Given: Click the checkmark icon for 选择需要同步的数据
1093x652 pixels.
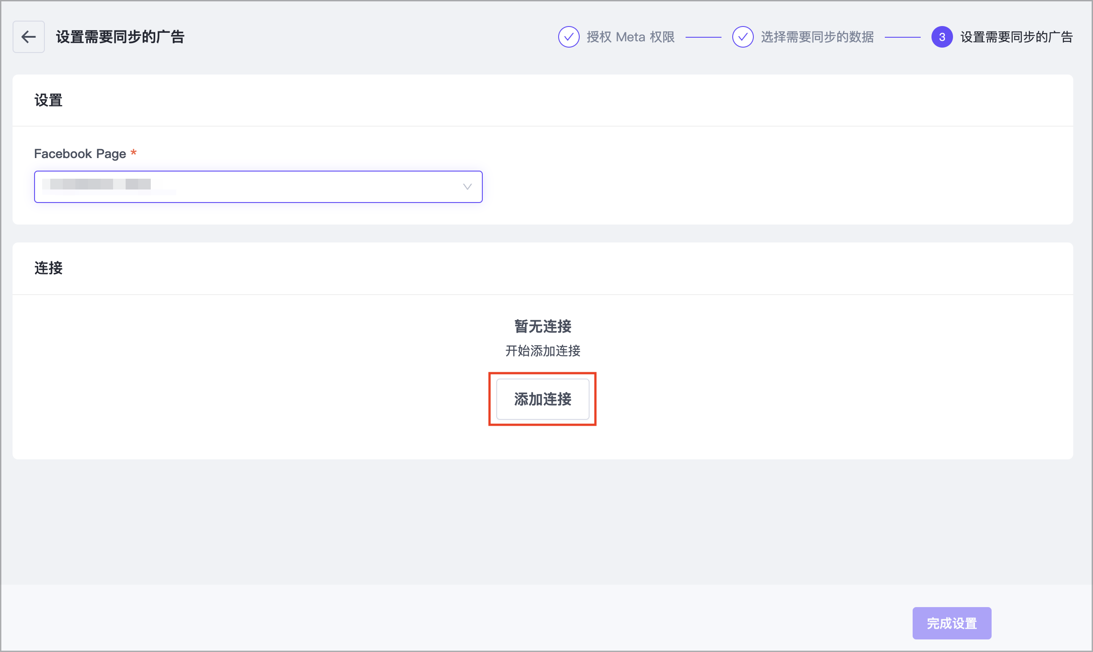Looking at the screenshot, I should click(743, 37).
